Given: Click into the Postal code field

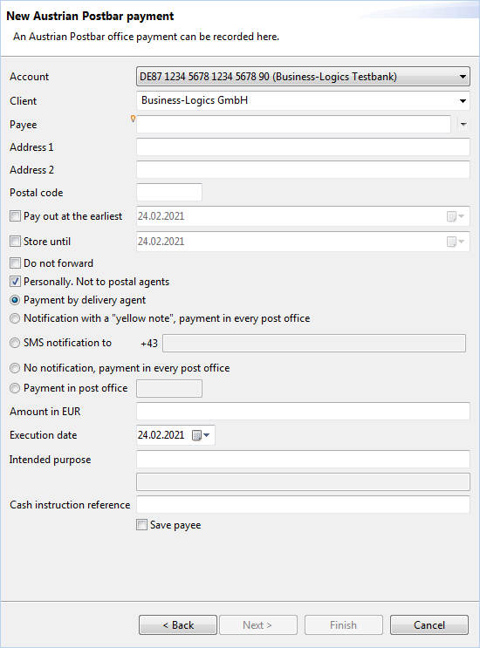Looking at the screenshot, I should tap(169, 192).
